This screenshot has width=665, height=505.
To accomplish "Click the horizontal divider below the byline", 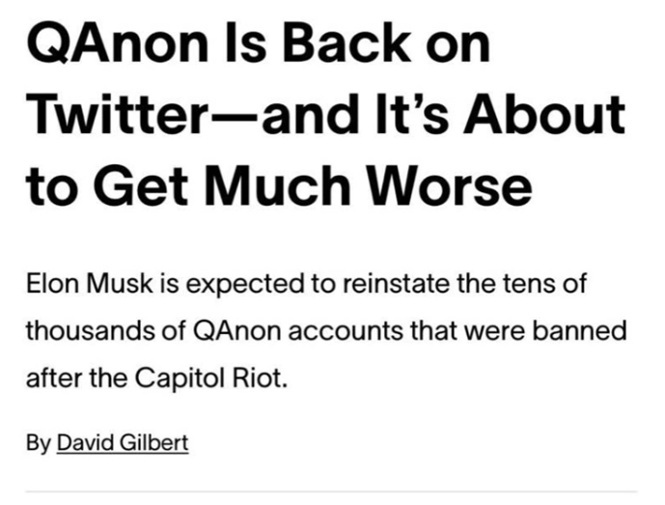I will click(x=332, y=491).
